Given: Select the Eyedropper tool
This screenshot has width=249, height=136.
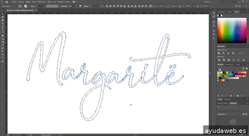Looking at the screenshot, I should 2,45.
